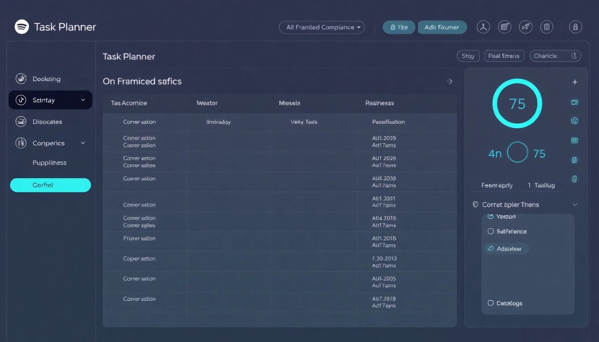Click the Adu Faumer button in the header

442,27
